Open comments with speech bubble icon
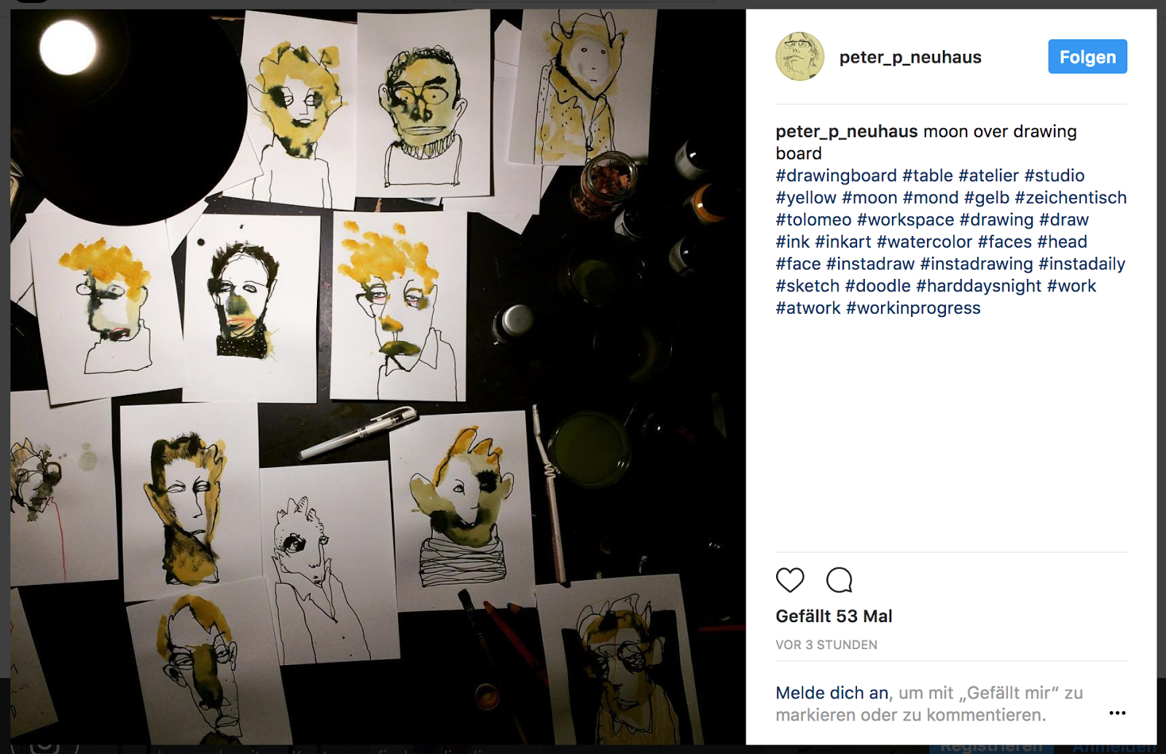This screenshot has height=754, width=1166. [x=839, y=580]
